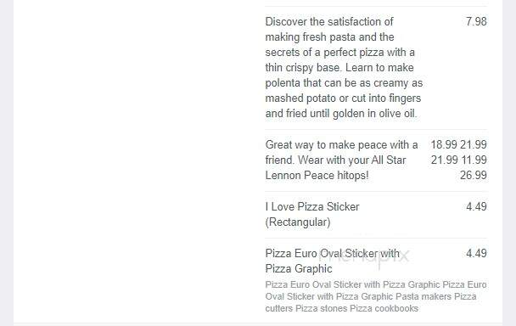Select the 26.99 price

(474, 175)
